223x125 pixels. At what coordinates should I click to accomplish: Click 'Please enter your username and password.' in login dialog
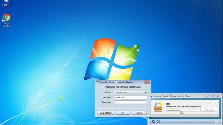pos(123,87)
